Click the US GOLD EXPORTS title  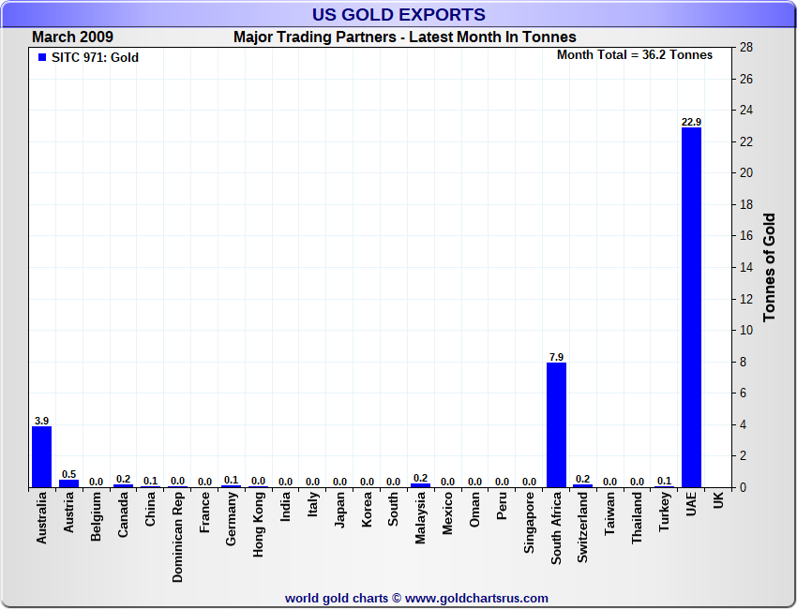pyautogui.click(x=398, y=15)
